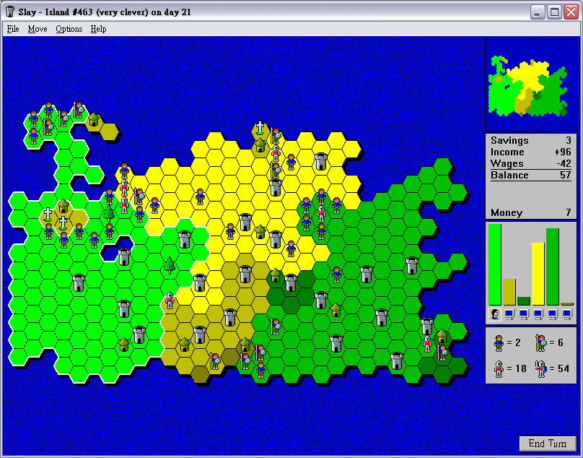Open the Help menu
The image size is (583, 458).
pos(99,29)
